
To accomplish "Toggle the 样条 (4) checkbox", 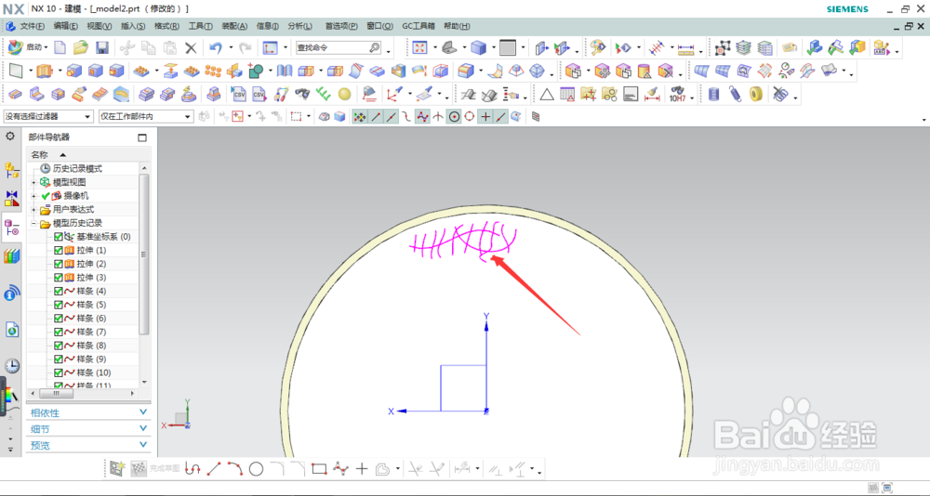I will 58,291.
